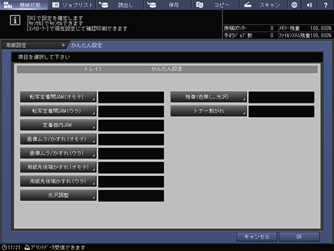334x251 pixels.
Task: Click the メモリー残量 100.000% readout
Action: (x=306, y=28)
